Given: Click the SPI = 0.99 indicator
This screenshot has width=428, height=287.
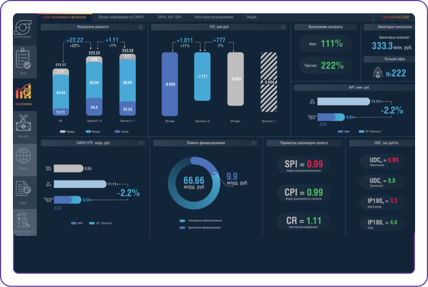Looking at the screenshot, I should (304, 165).
